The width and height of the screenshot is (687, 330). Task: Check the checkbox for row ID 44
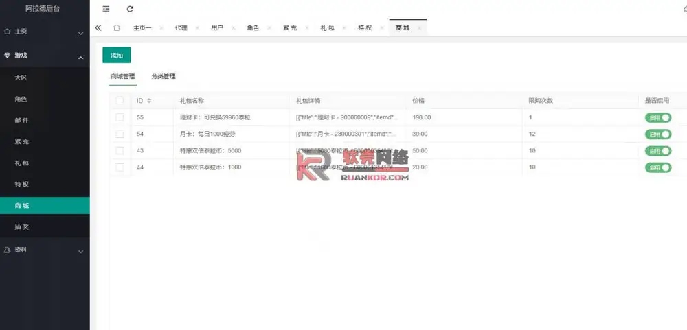pos(120,167)
